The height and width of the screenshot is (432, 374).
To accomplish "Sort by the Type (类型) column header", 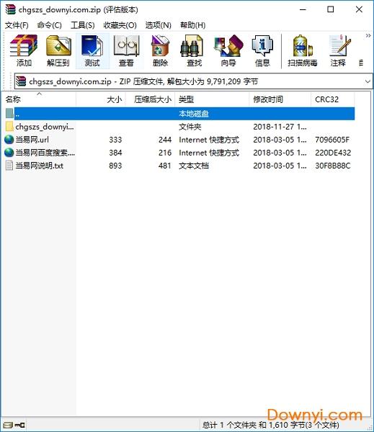I will coord(212,99).
